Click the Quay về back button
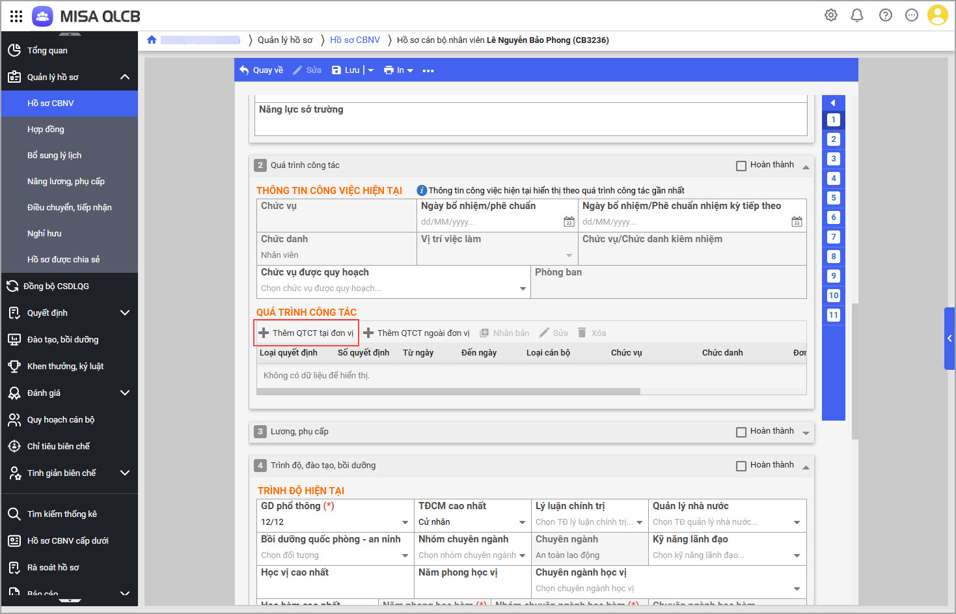The height and width of the screenshot is (614, 956). coord(262,70)
